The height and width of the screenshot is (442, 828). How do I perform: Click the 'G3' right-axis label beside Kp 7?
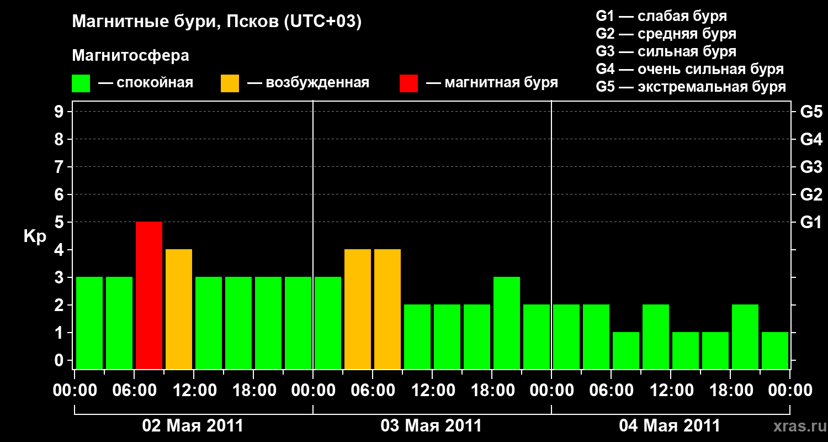point(811,167)
